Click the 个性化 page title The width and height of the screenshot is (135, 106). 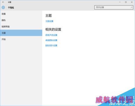click(x=11, y=8)
